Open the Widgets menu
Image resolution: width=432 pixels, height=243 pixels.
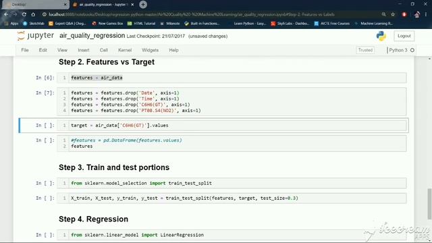[x=150, y=50]
